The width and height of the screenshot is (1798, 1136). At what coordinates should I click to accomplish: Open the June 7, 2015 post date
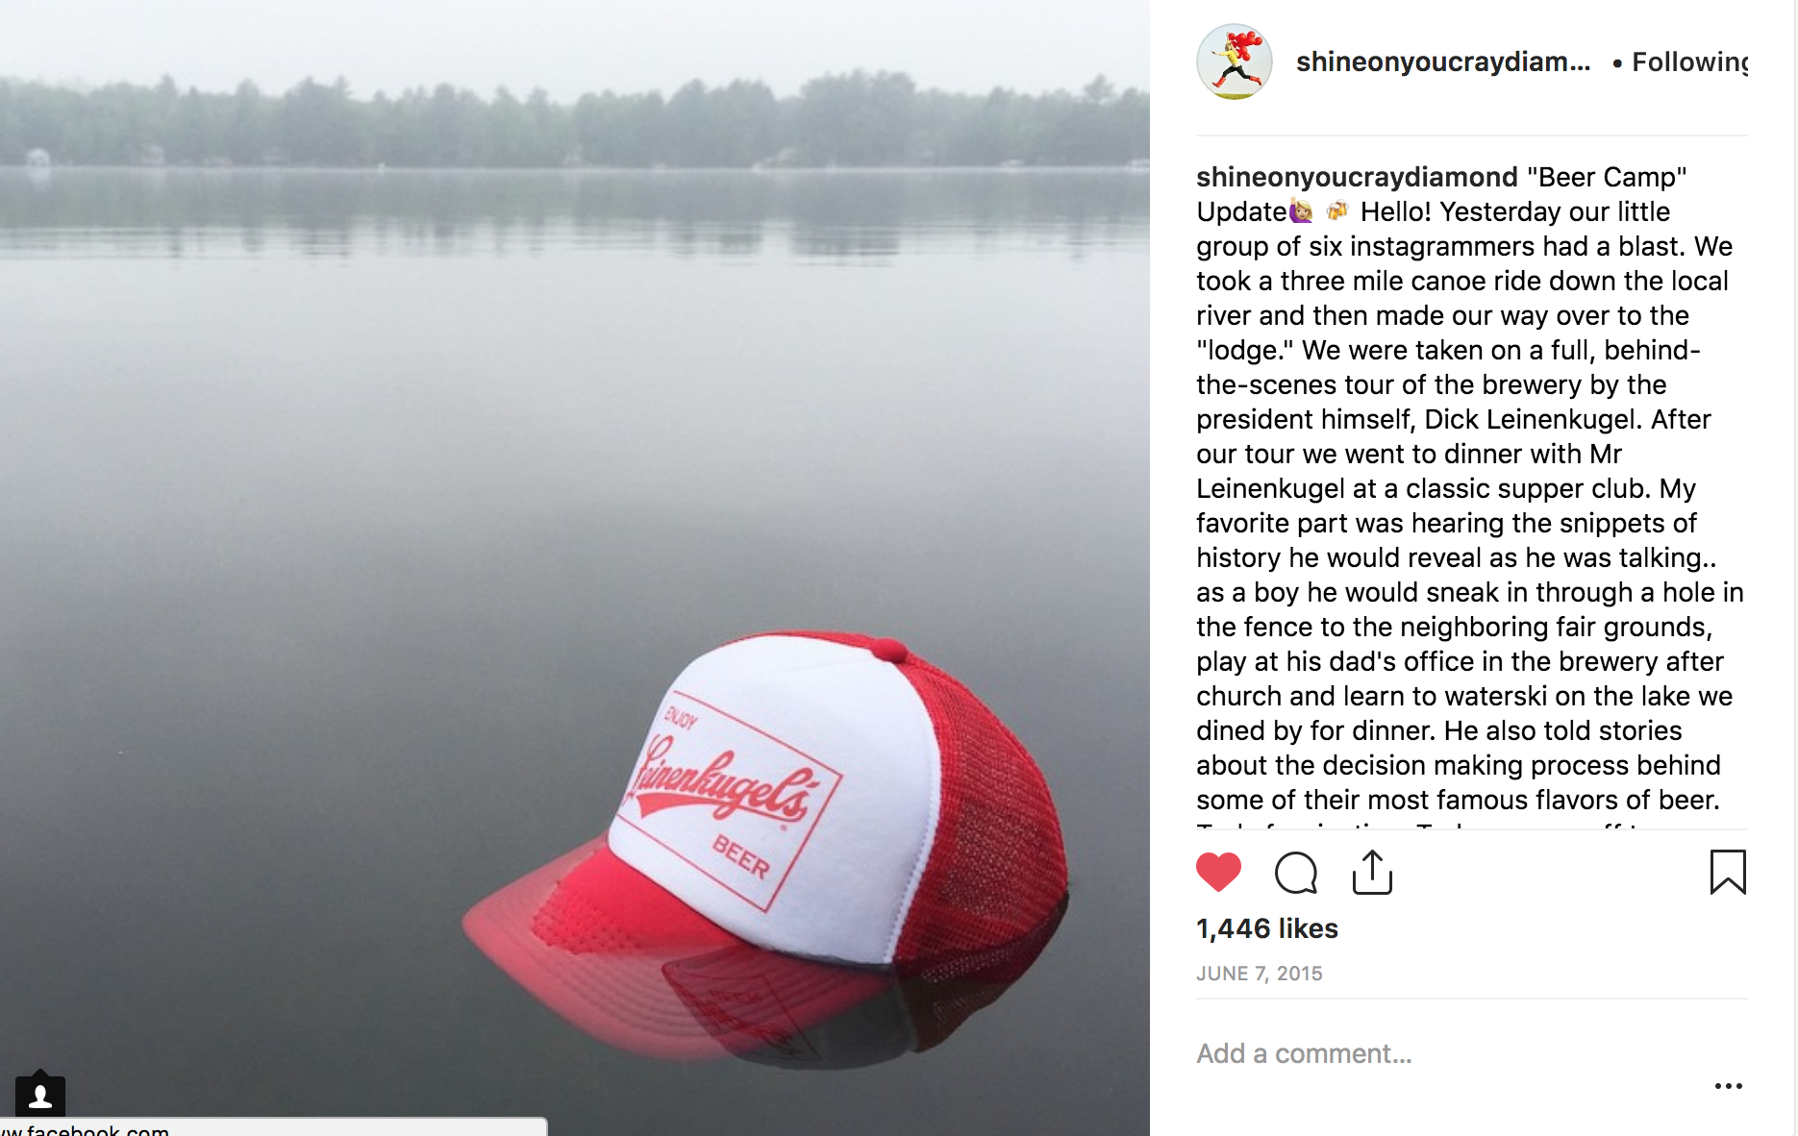tap(1259, 974)
